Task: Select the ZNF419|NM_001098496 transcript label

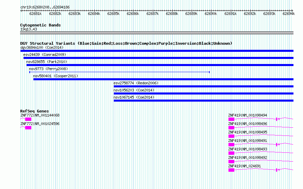Action: pyautogui.click(x=248, y=124)
